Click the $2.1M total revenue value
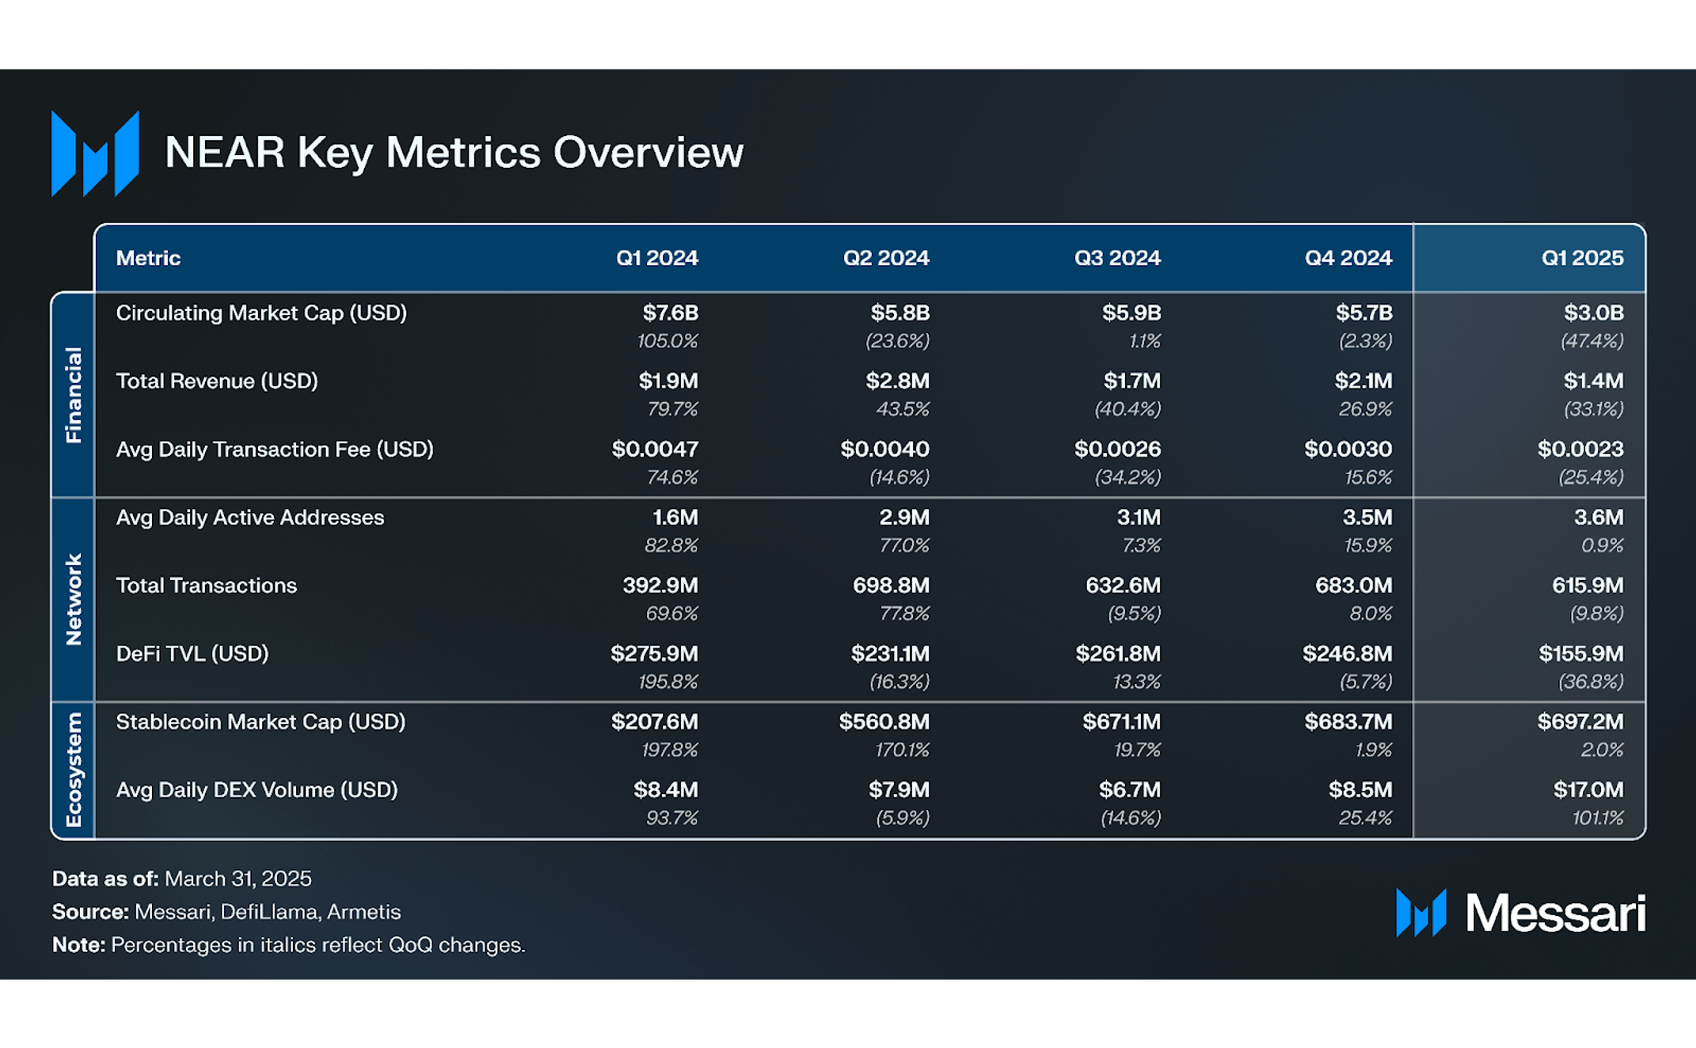1696x1048 pixels. point(1363,381)
